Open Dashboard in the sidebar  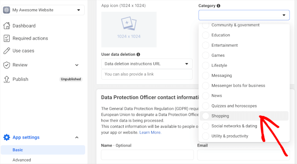[24, 26]
